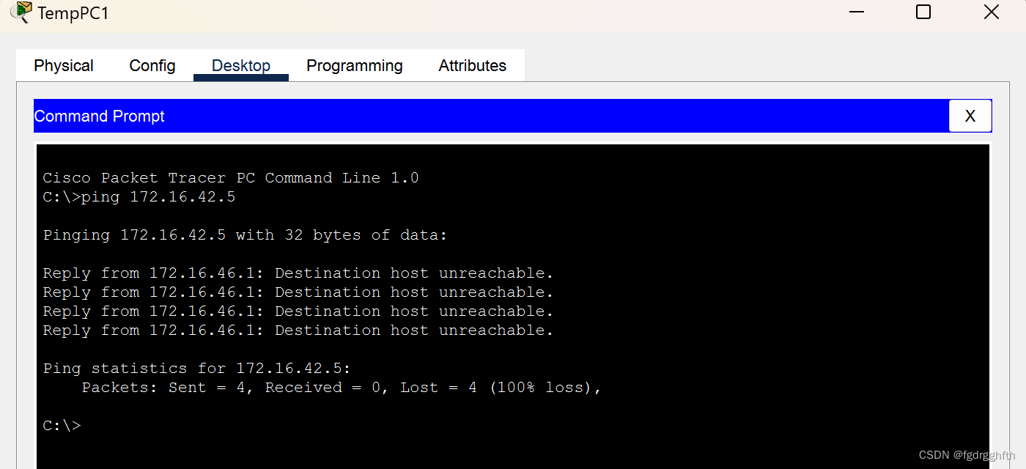This screenshot has height=469, width=1026.
Task: Select the Desktop tab
Action: [x=241, y=66]
